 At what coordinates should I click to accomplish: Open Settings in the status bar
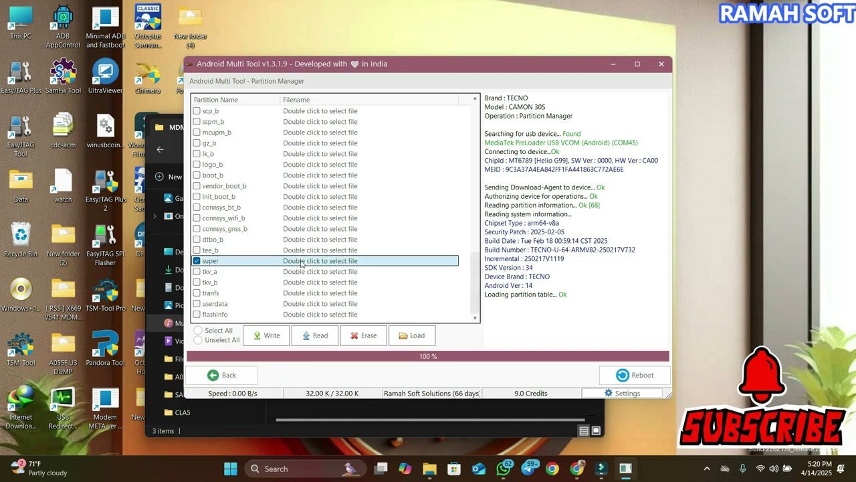click(x=622, y=394)
